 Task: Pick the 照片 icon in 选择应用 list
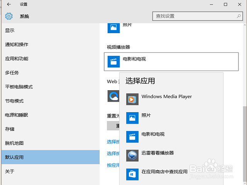(x=132, y=118)
